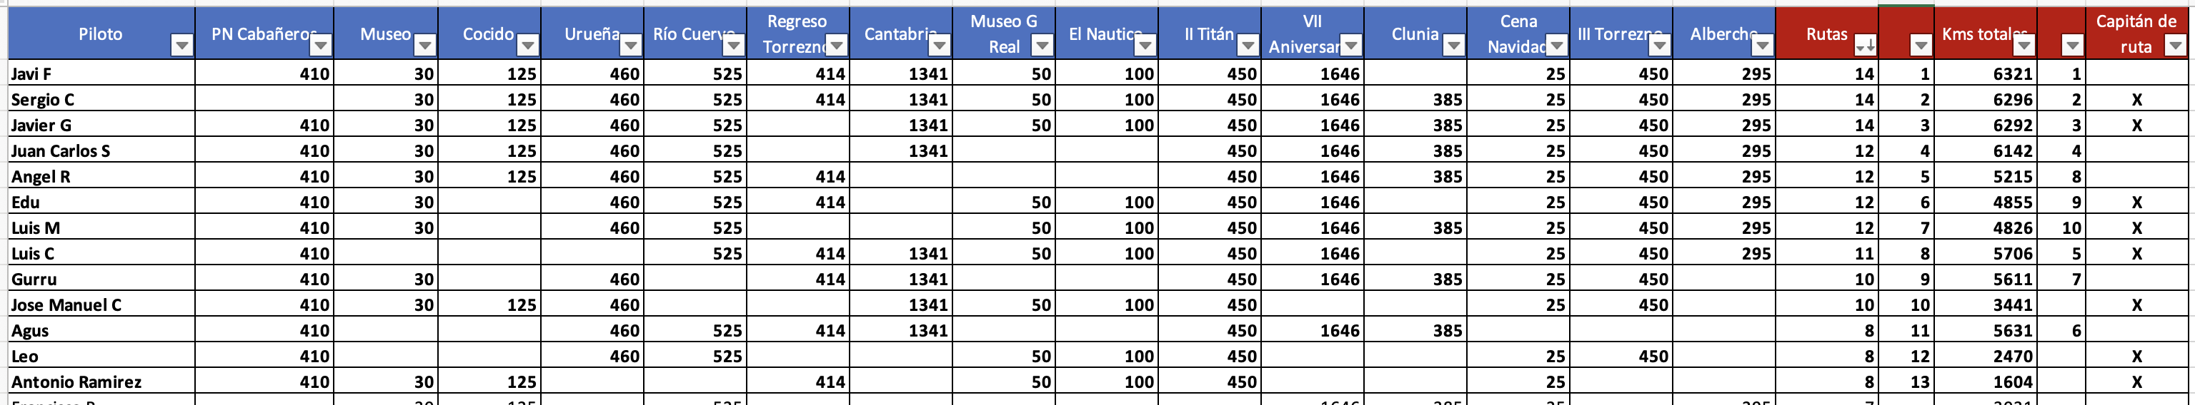Click the Piloto column header
The image size is (2195, 405).
(x=101, y=34)
